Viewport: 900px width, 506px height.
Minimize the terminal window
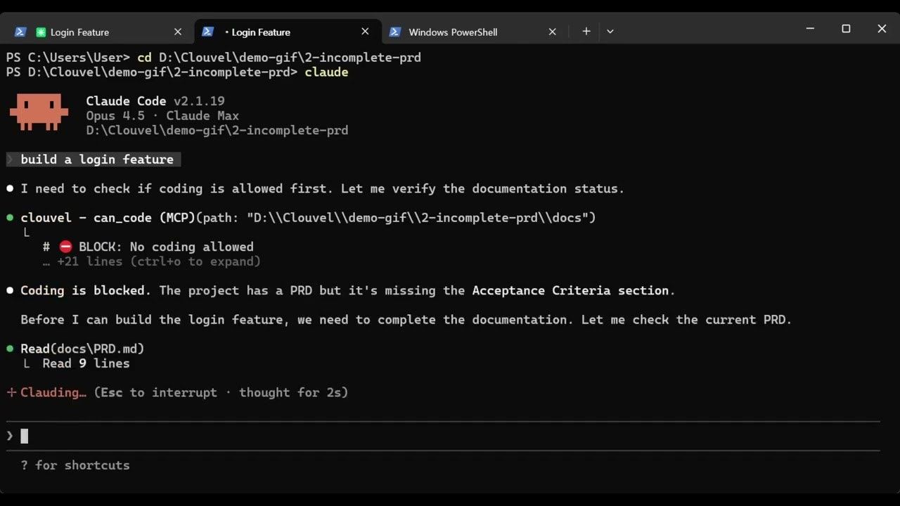click(x=810, y=29)
